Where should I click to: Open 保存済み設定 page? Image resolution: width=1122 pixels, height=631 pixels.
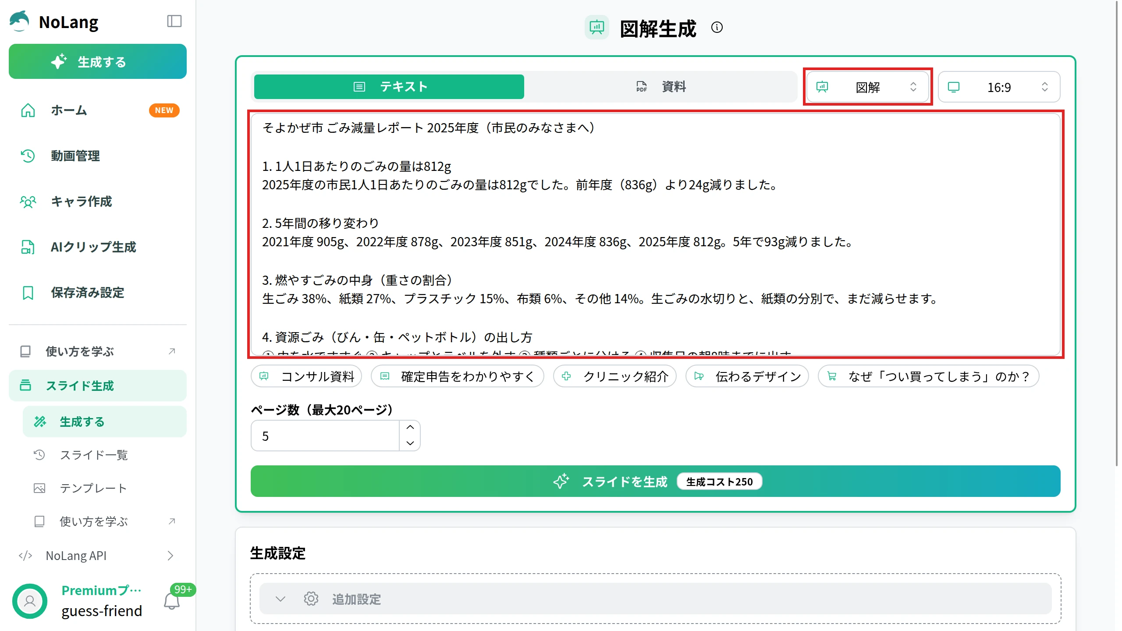(98, 292)
